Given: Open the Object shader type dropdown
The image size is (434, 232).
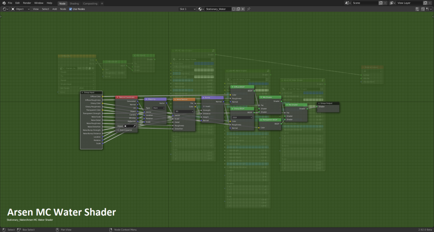Looking at the screenshot, I should point(20,9).
